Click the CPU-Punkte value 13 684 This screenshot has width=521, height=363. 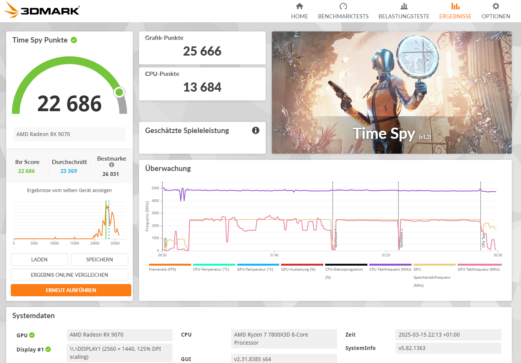202,87
